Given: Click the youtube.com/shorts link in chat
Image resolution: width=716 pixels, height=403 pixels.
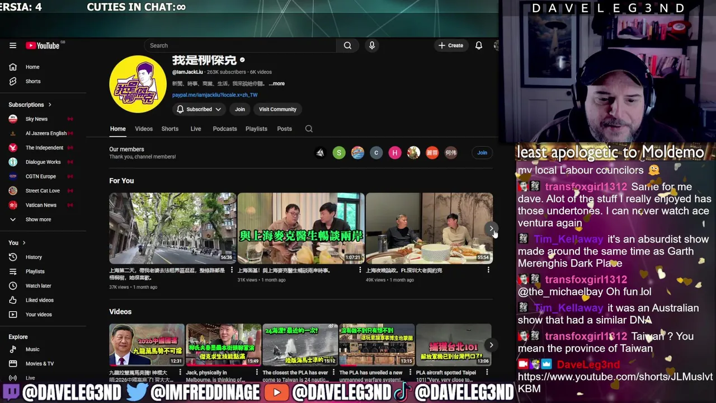Looking at the screenshot, I should 615,382.
